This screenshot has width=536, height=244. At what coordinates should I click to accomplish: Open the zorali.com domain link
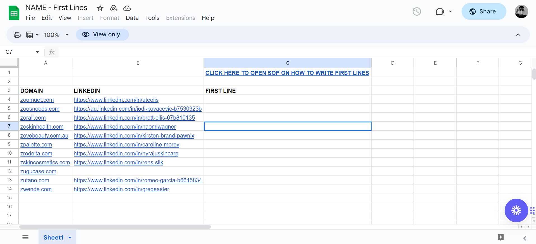pyautogui.click(x=33, y=118)
